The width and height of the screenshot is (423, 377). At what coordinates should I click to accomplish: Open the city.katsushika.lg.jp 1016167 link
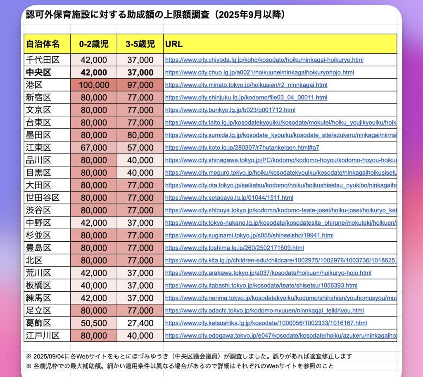tap(266, 323)
